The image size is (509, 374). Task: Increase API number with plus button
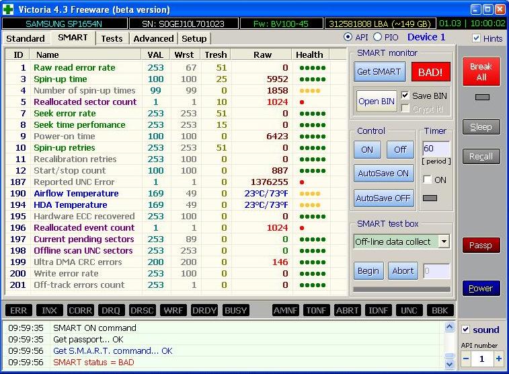pyautogui.click(x=499, y=359)
